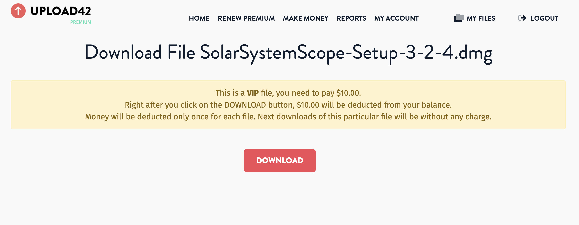
Task: Click the red DOWNLOAD button
Action: pos(280,161)
